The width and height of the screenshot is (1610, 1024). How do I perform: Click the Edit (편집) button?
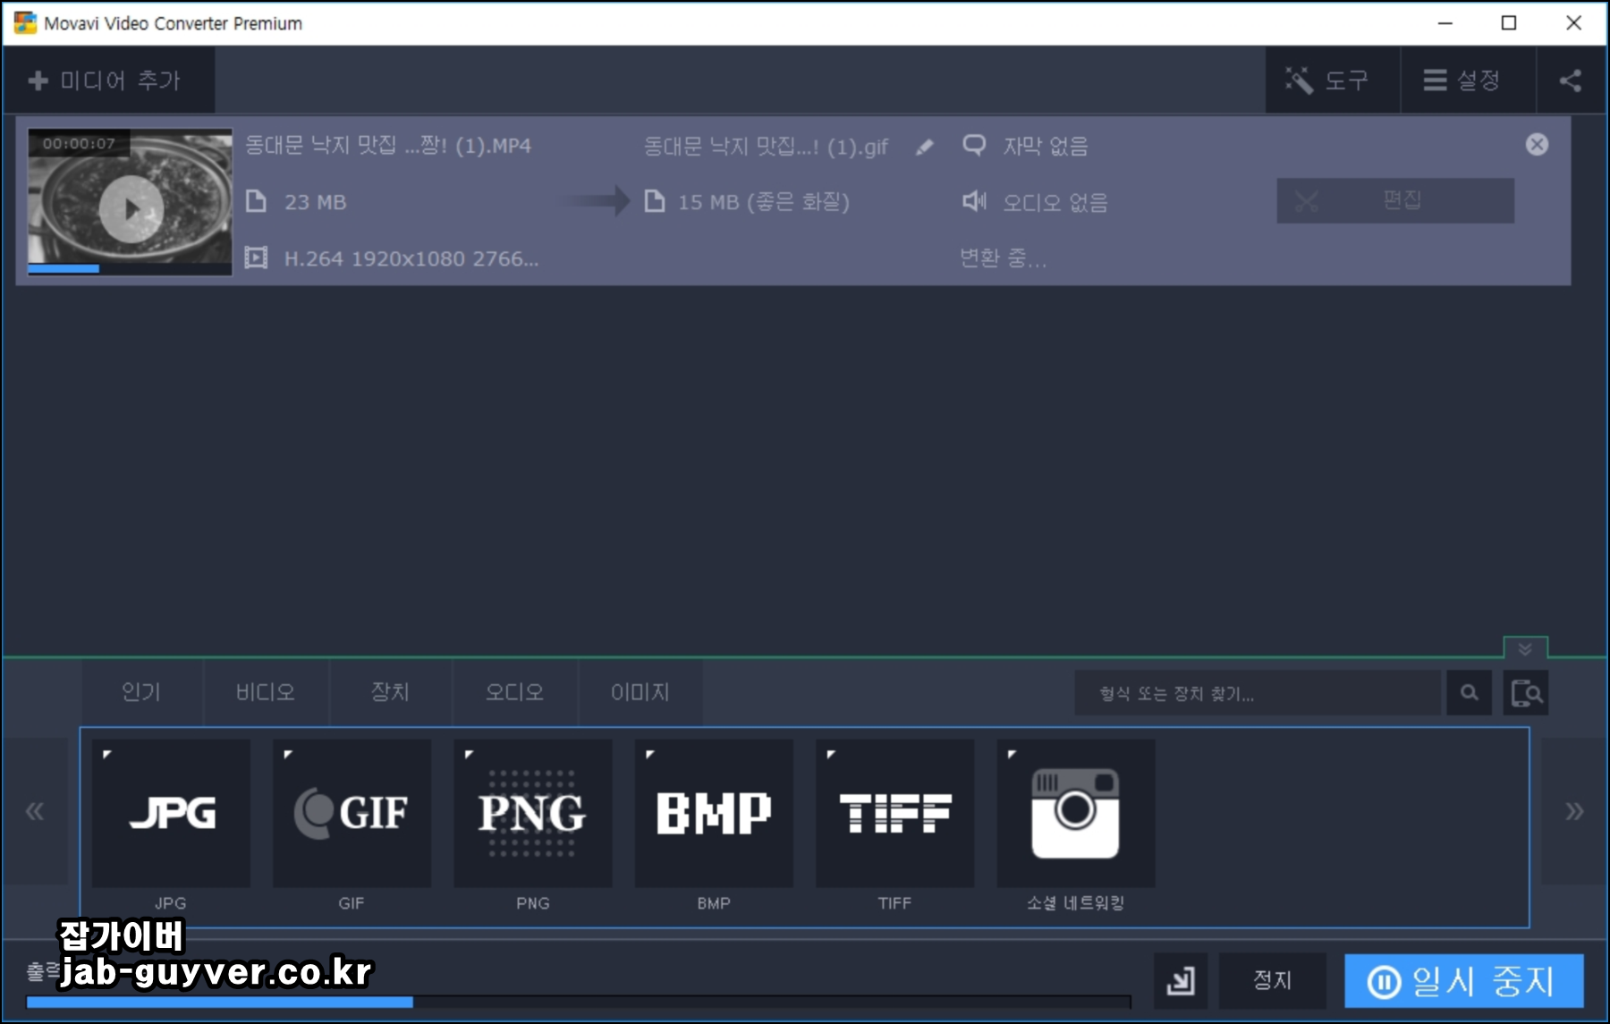(1395, 200)
